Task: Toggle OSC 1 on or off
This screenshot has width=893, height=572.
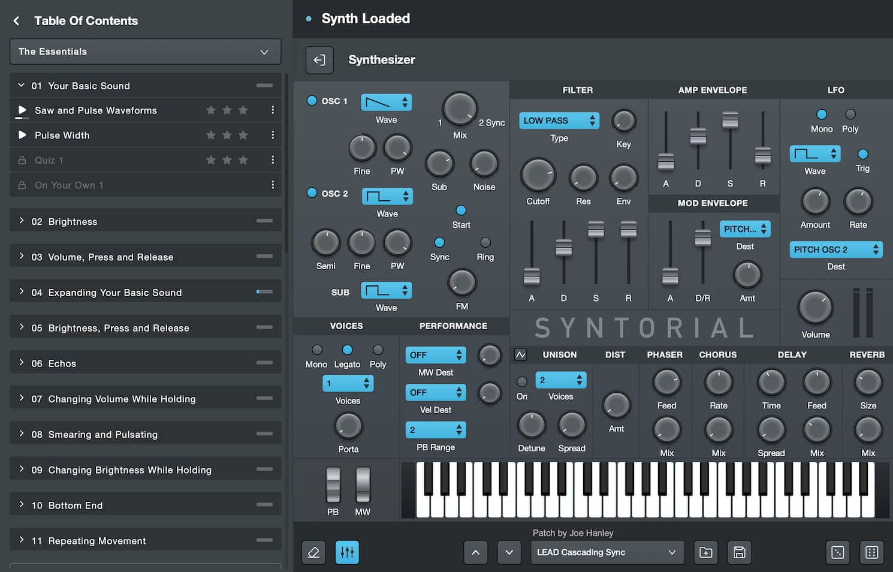Action: 312,101
